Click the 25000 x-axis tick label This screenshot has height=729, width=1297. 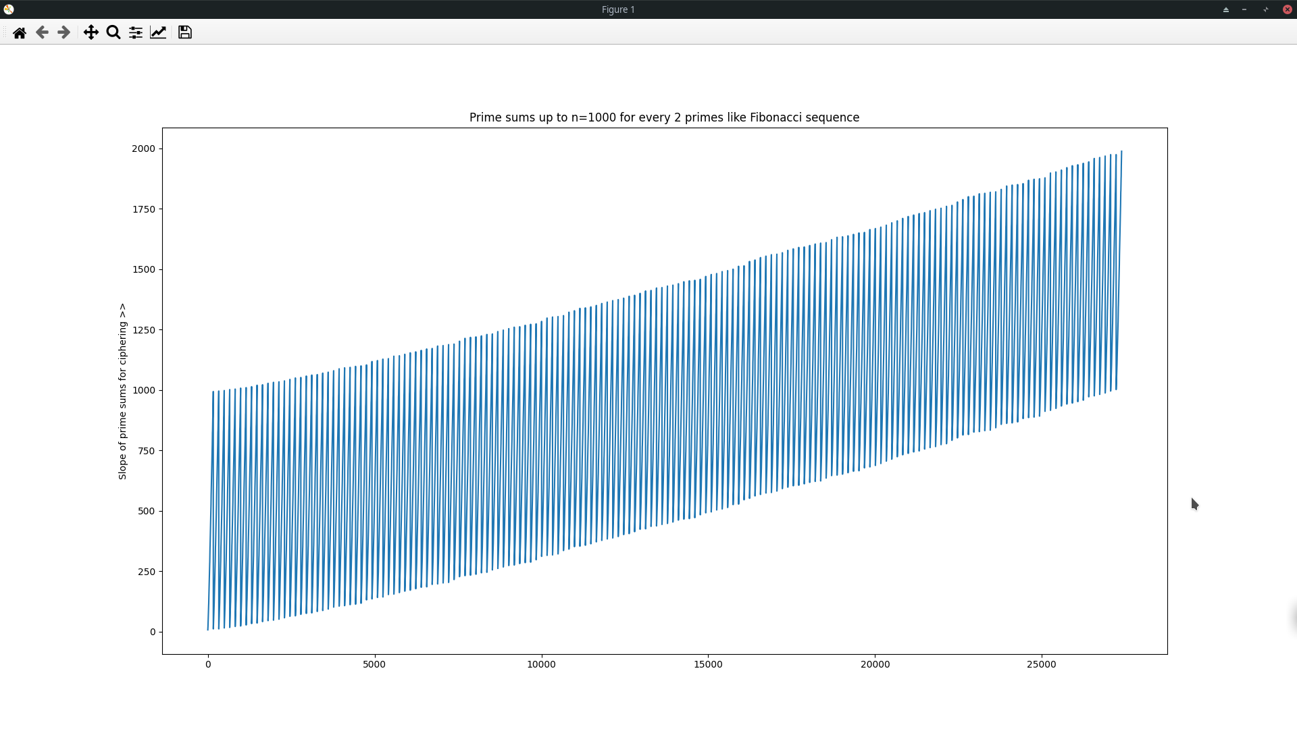pos(1042,664)
